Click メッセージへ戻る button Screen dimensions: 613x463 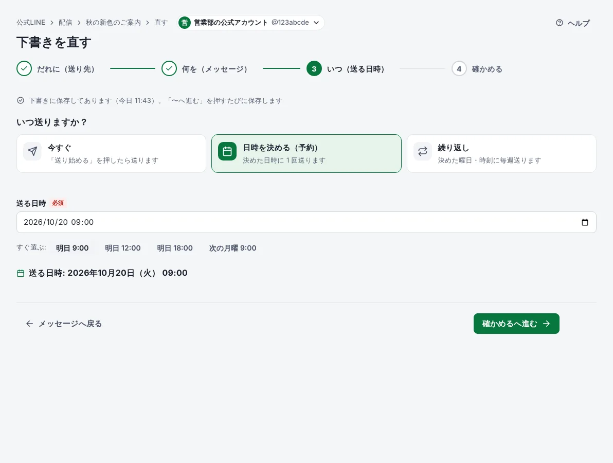click(64, 324)
